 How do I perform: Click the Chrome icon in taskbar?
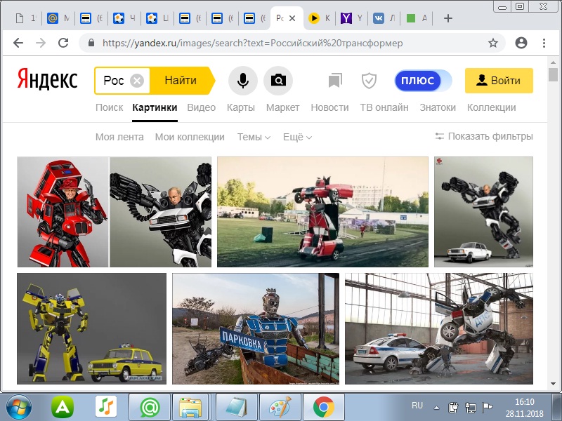(324, 407)
